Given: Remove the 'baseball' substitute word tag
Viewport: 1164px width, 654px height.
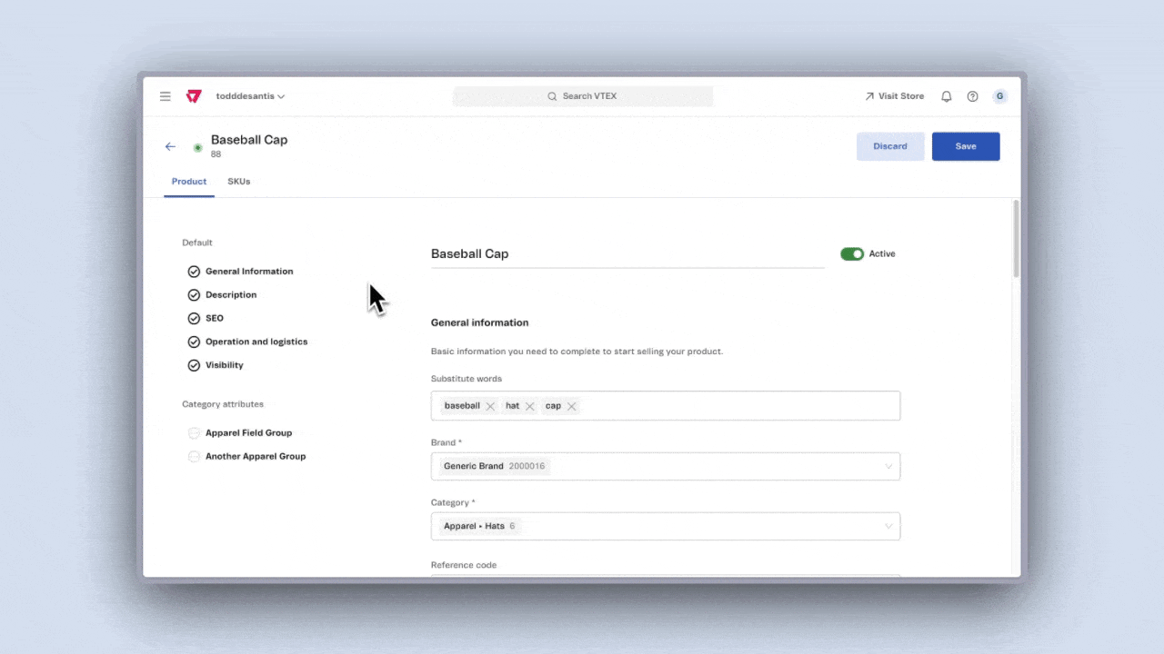Looking at the screenshot, I should point(490,406).
